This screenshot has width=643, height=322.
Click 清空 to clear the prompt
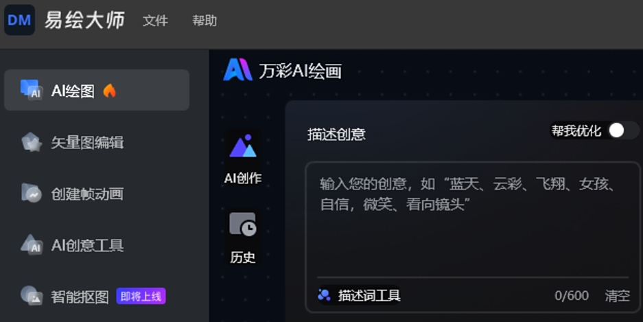tap(617, 295)
